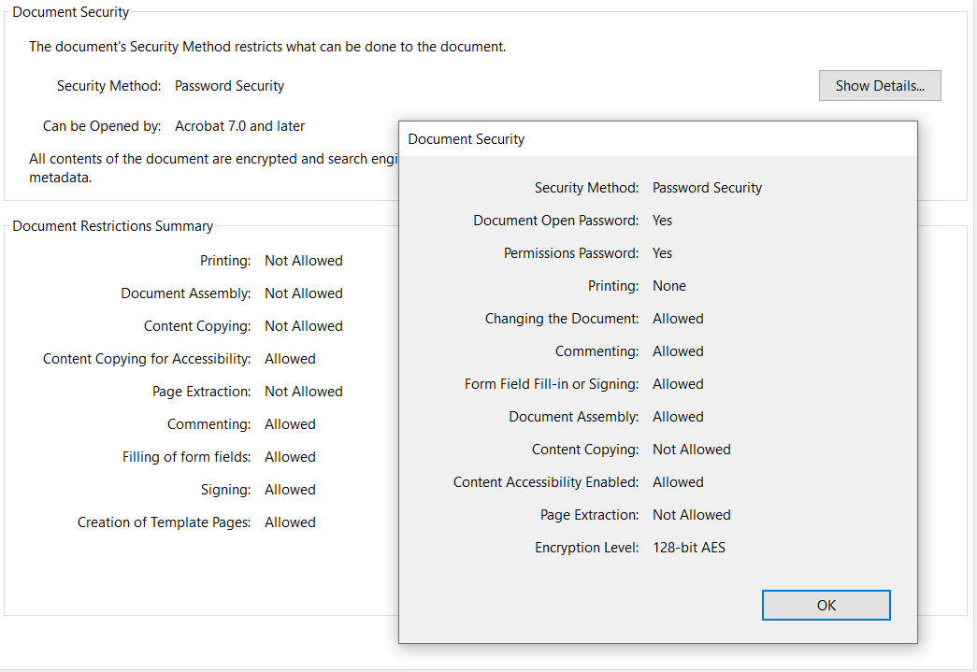Viewport: 977px width, 672px height.
Task: Click "Page Extraction" label inside the dialog
Action: [589, 515]
